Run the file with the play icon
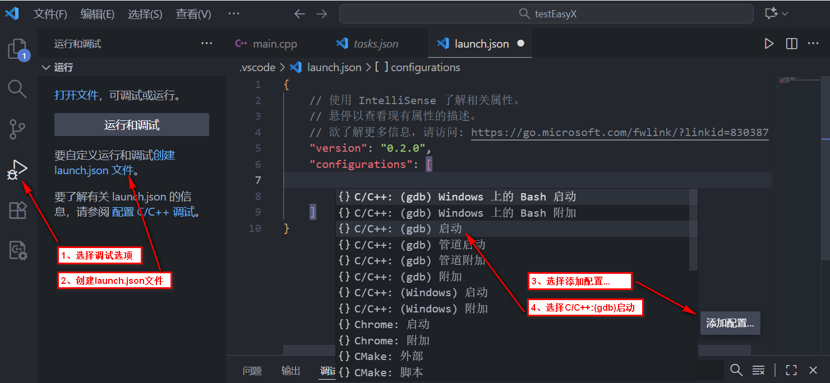Screen dimensions: 830x383 coord(769,44)
